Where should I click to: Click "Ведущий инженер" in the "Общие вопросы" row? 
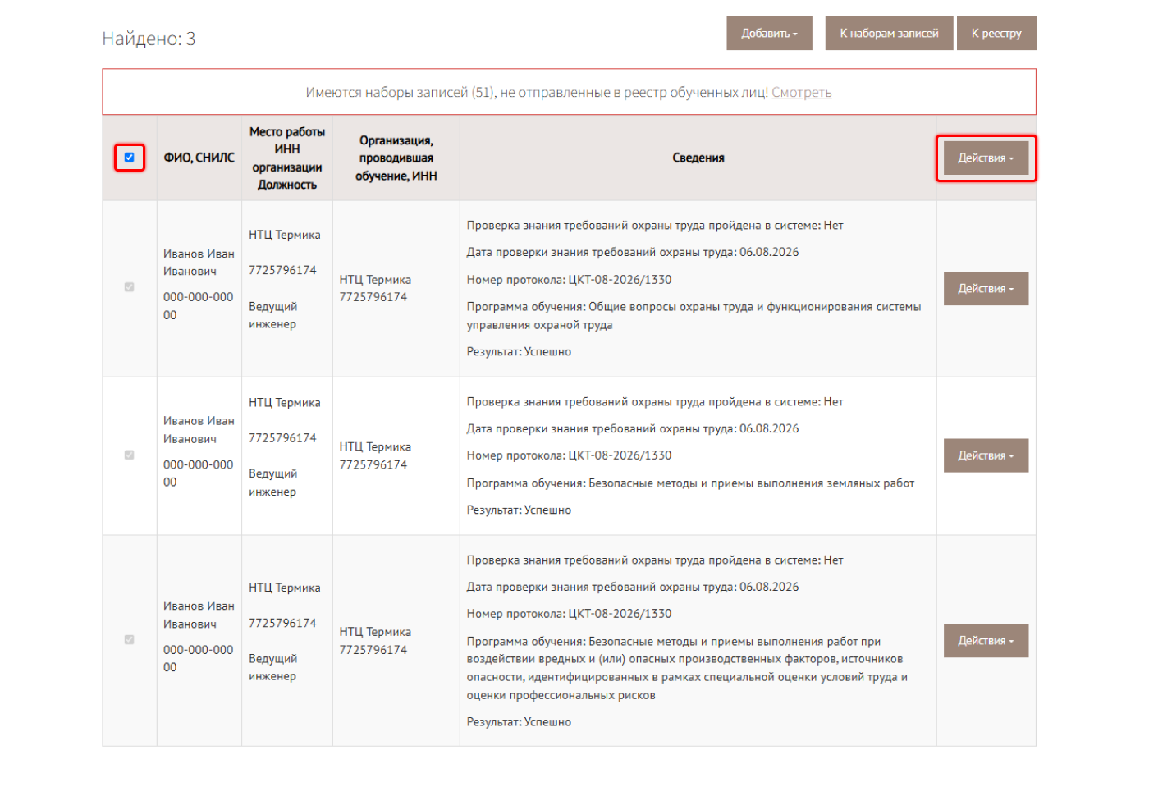tap(273, 316)
